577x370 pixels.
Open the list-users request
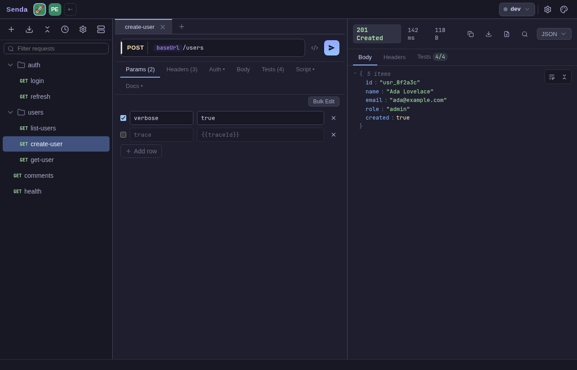click(x=56, y=128)
